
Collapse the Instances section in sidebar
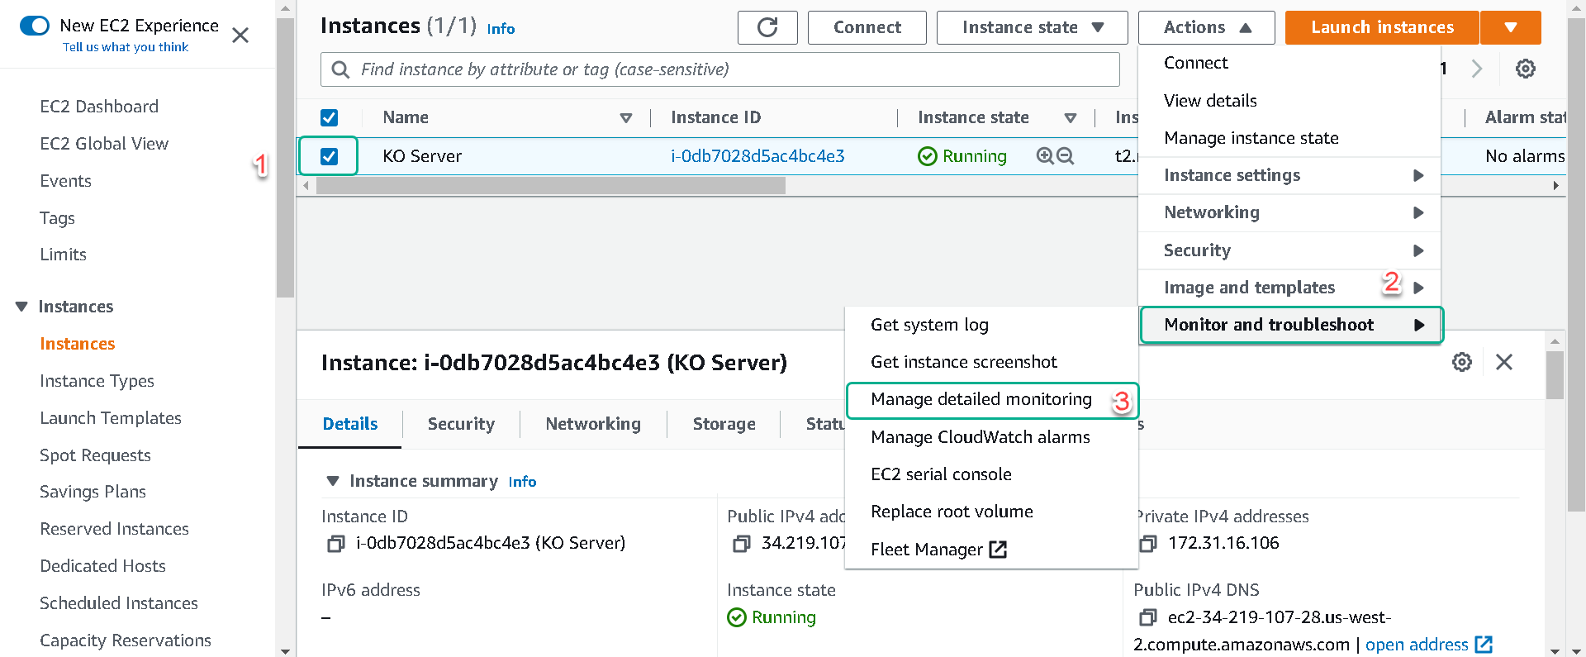pos(21,307)
